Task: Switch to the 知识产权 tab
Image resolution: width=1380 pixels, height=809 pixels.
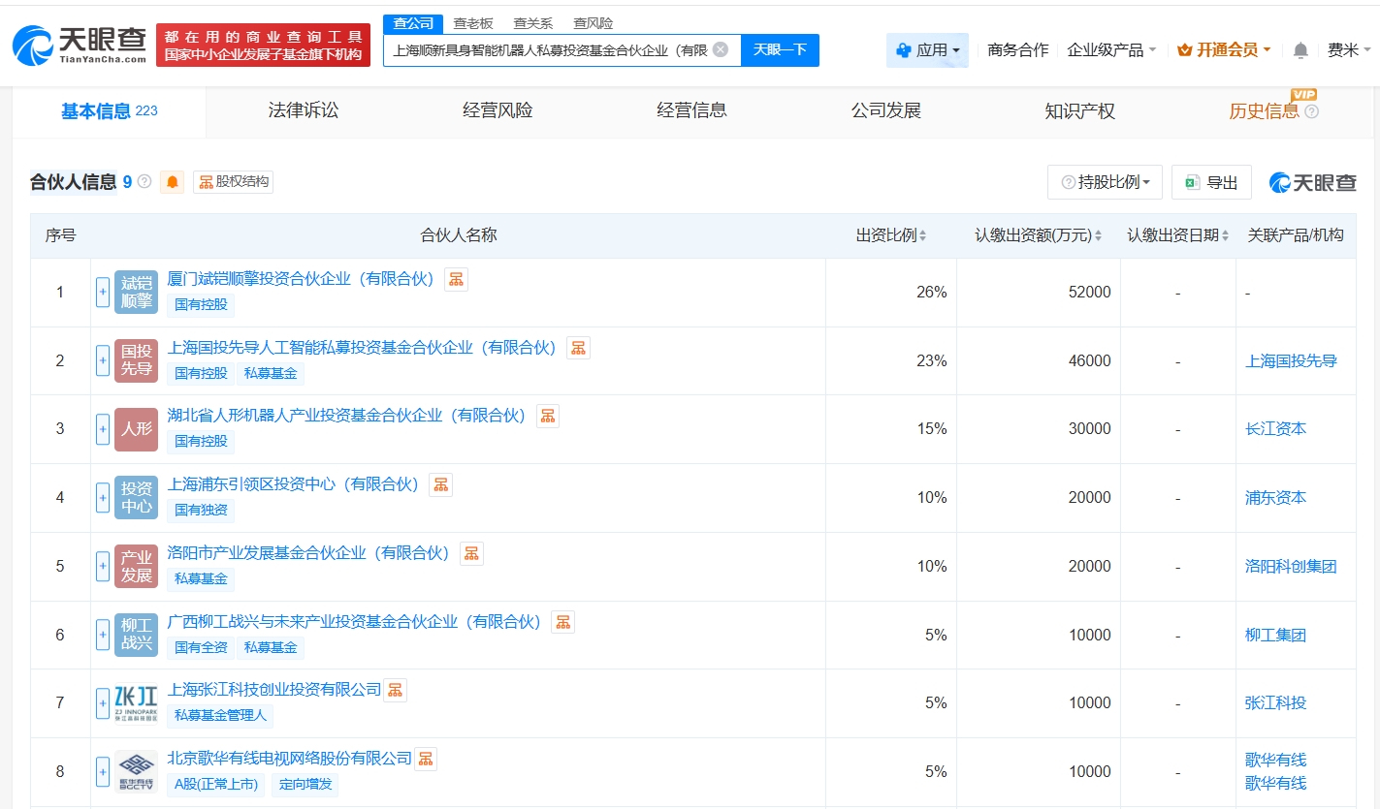Action: point(1079,111)
